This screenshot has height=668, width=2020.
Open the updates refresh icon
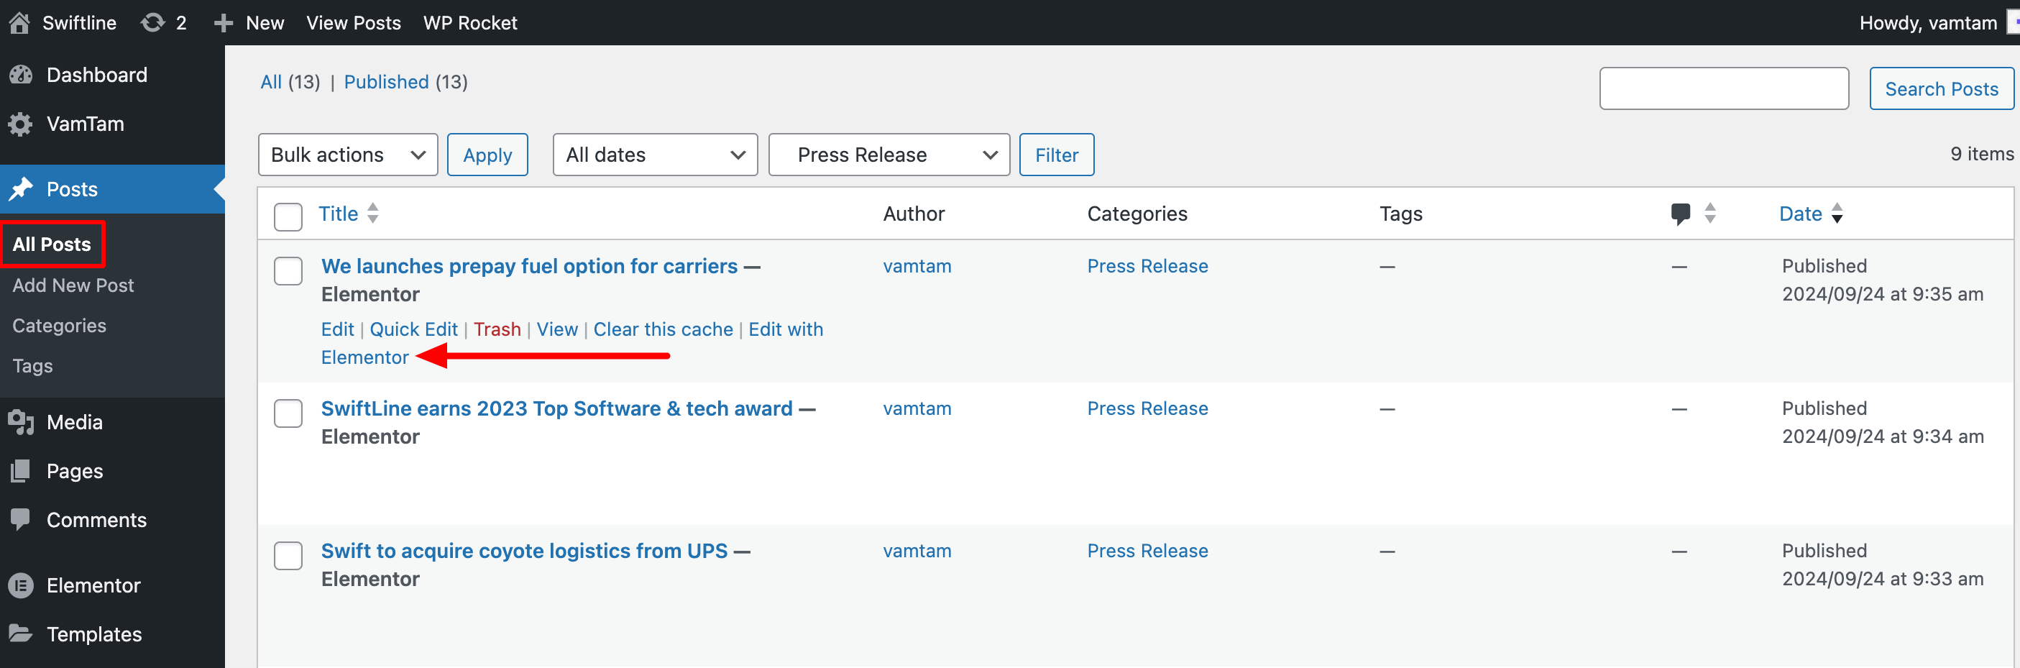click(x=153, y=23)
